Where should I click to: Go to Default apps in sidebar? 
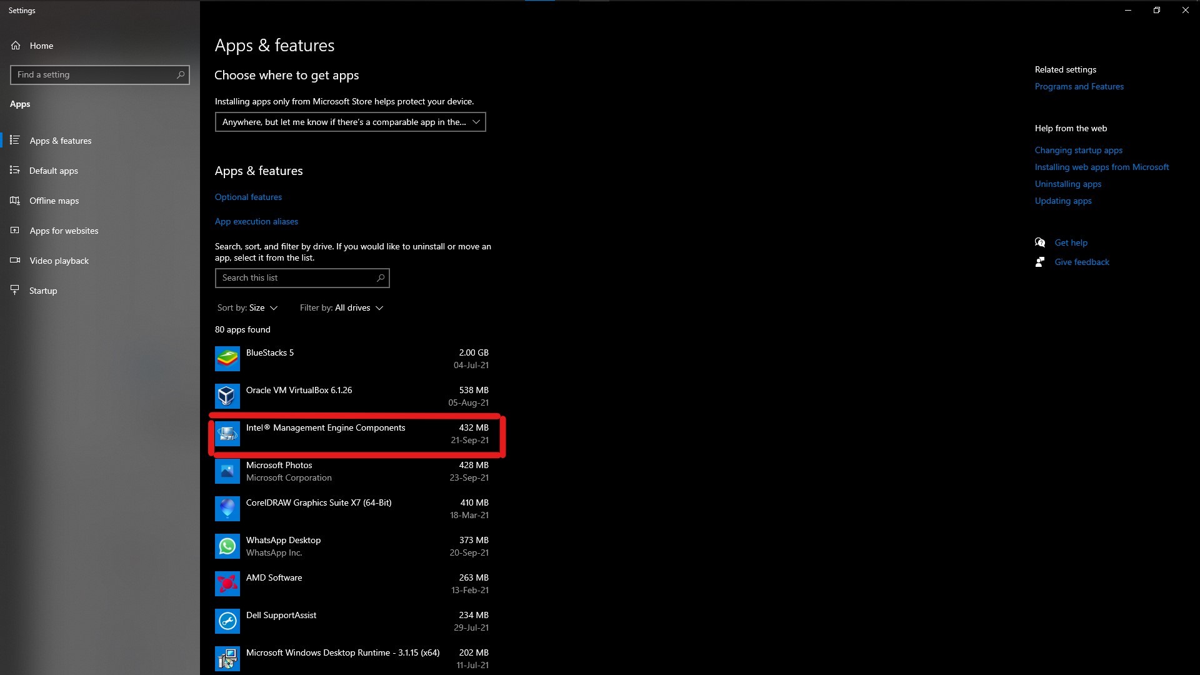54,171
